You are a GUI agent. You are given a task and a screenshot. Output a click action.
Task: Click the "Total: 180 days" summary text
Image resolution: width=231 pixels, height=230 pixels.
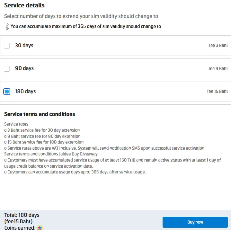(x=22, y=215)
